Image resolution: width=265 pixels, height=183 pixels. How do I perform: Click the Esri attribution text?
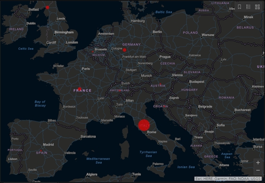pyautogui.click(x=228, y=179)
